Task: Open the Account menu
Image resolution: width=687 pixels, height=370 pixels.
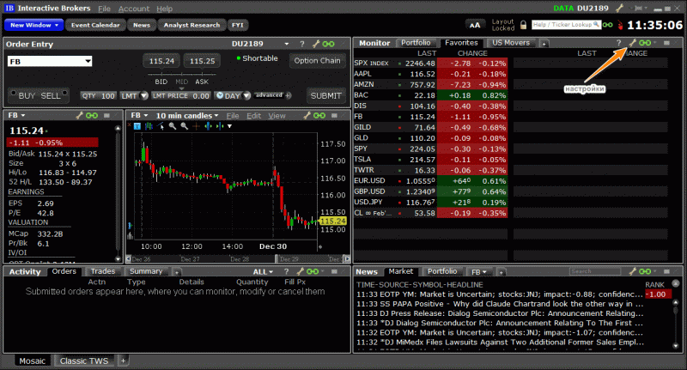Action: [x=134, y=9]
